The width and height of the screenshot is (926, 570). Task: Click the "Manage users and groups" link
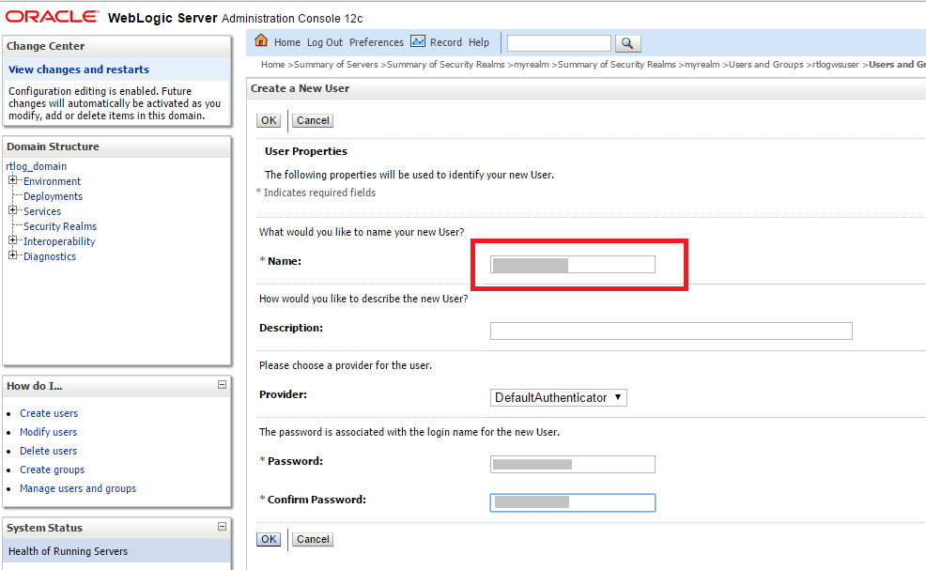click(78, 488)
